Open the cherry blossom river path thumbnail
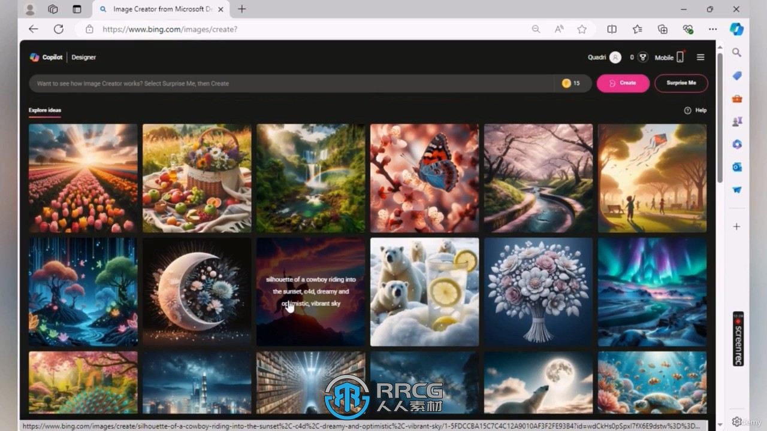The width and height of the screenshot is (767, 431). pos(538,178)
